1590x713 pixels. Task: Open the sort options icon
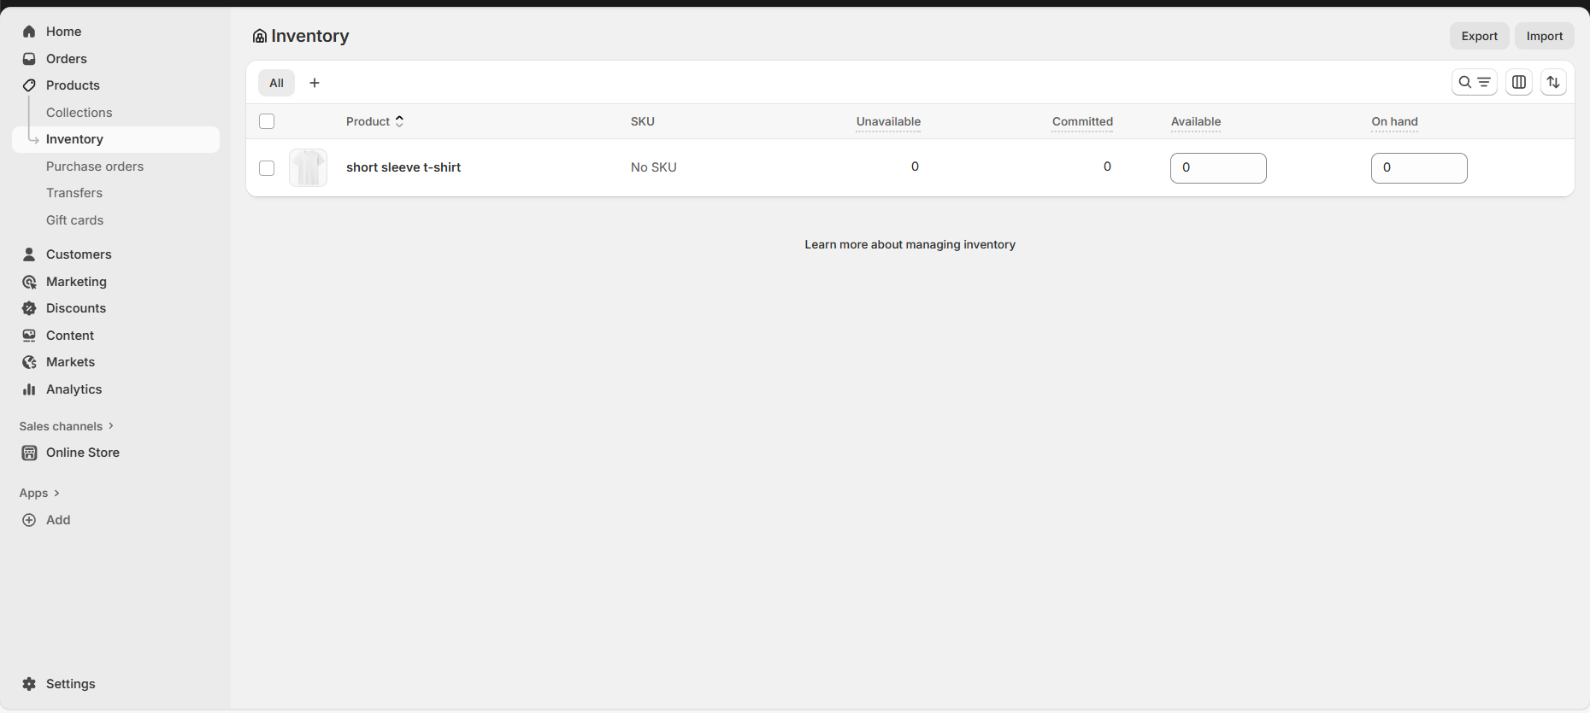(1553, 83)
